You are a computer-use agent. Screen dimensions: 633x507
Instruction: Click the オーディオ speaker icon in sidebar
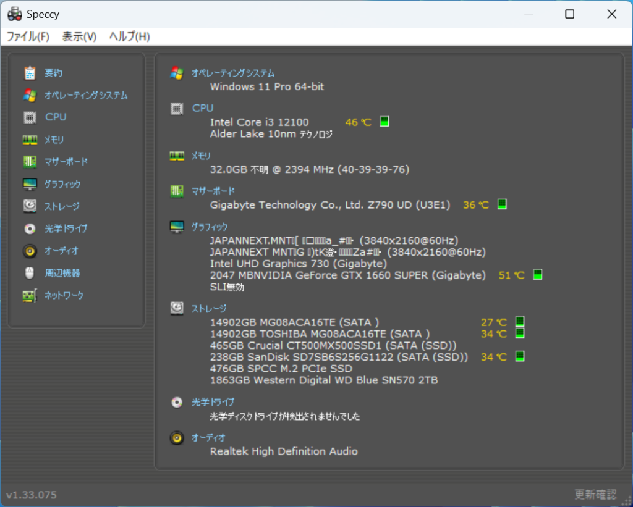point(30,251)
